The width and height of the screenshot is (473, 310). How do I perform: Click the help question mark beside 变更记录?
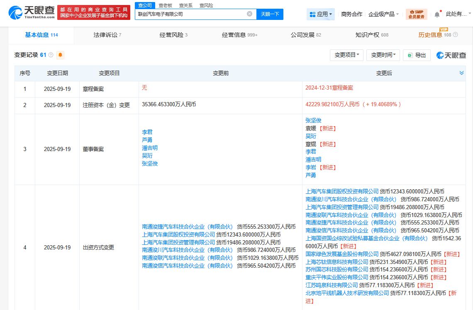click(x=50, y=55)
